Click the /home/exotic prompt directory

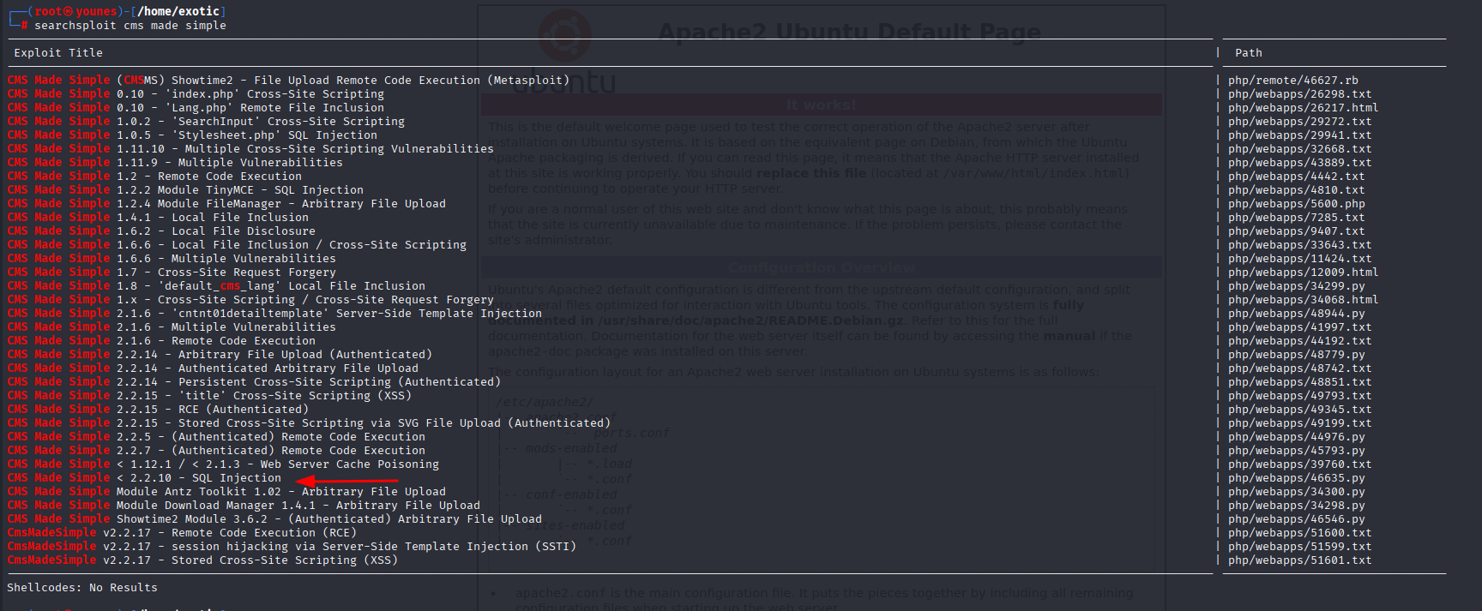178,11
